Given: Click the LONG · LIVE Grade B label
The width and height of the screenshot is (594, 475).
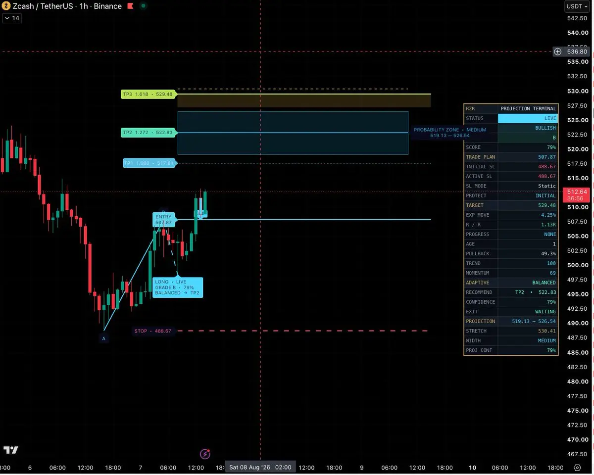Looking at the screenshot, I should [178, 287].
